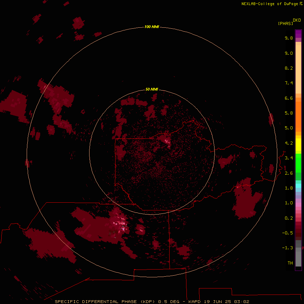Viewport: 304px width, 304px height.
Task: Click the 5.0 scale value
Action: tap(289, 128)
